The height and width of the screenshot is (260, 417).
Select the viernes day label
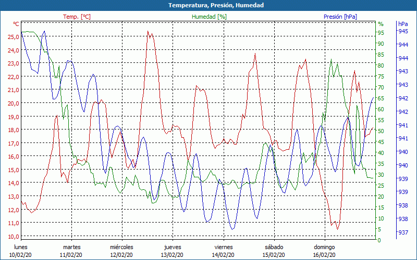223,247
